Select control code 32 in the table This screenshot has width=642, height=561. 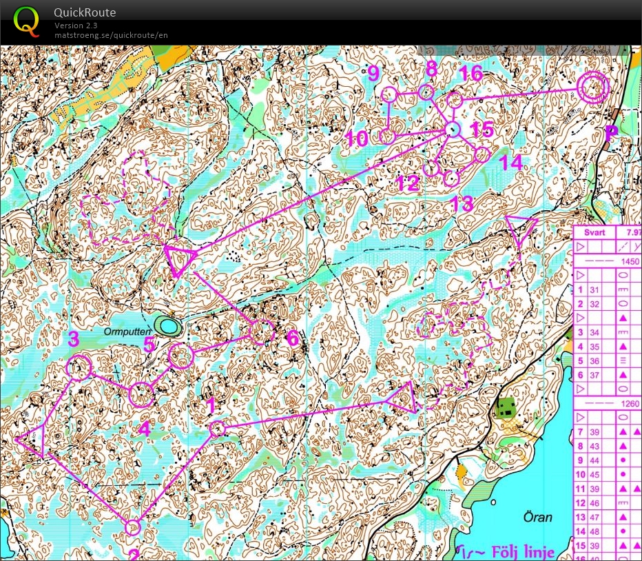coord(594,304)
